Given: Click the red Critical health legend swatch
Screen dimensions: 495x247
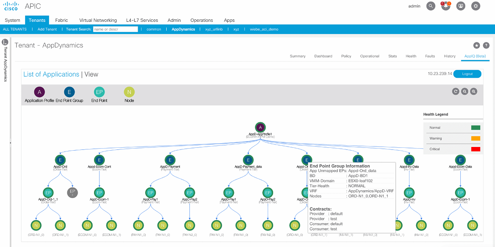Looking at the screenshot, I should coord(476,149).
